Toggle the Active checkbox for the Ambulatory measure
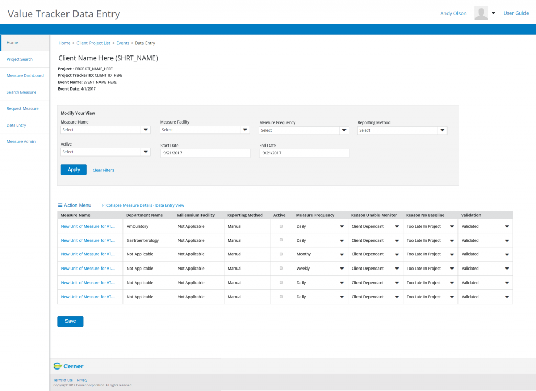 (281, 226)
